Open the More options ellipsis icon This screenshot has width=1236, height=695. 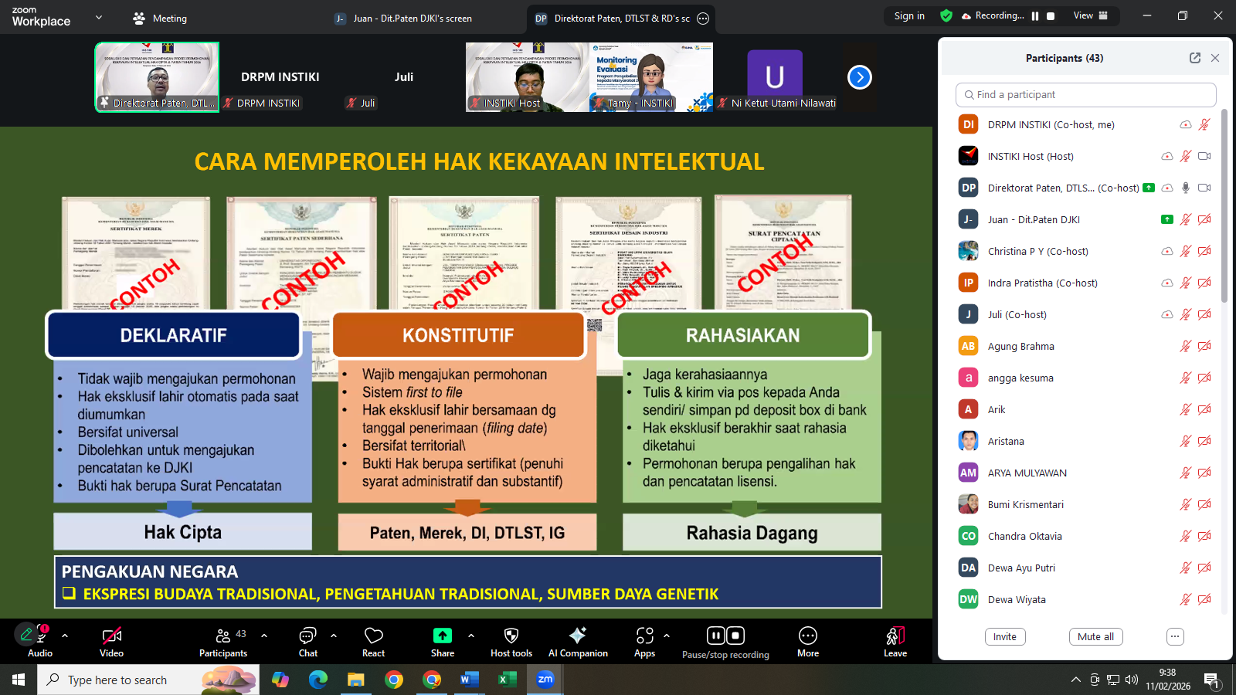click(x=807, y=636)
